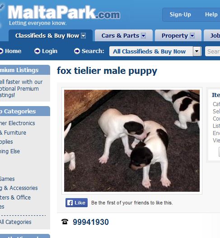
Task: Click the telephone icon beside number
Action: (65, 222)
